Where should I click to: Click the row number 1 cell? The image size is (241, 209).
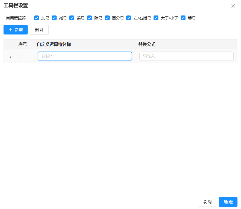coord(25,56)
